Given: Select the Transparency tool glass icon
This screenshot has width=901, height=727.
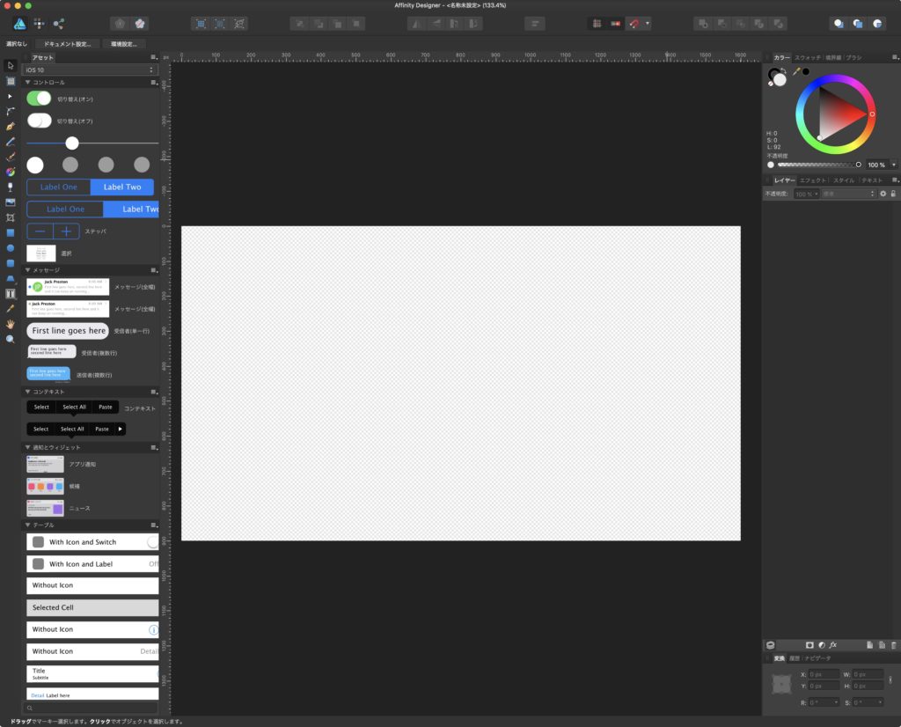Looking at the screenshot, I should 11,187.
